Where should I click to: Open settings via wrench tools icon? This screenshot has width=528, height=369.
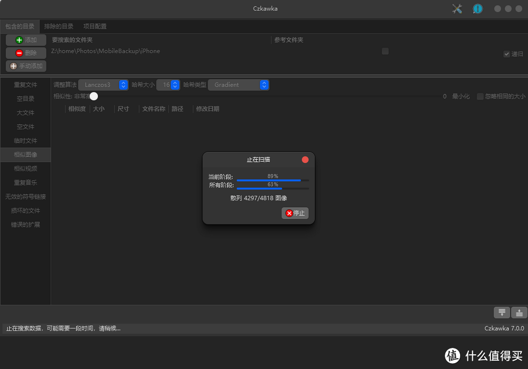point(457,9)
